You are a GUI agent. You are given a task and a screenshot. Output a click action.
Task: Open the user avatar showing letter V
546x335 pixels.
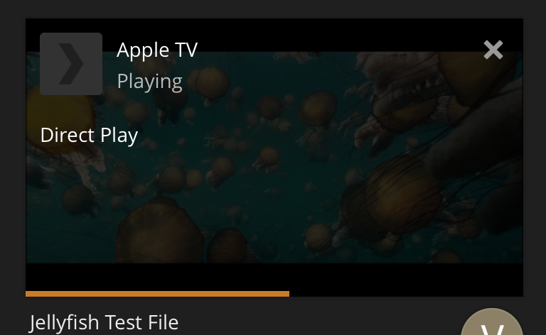(492, 322)
